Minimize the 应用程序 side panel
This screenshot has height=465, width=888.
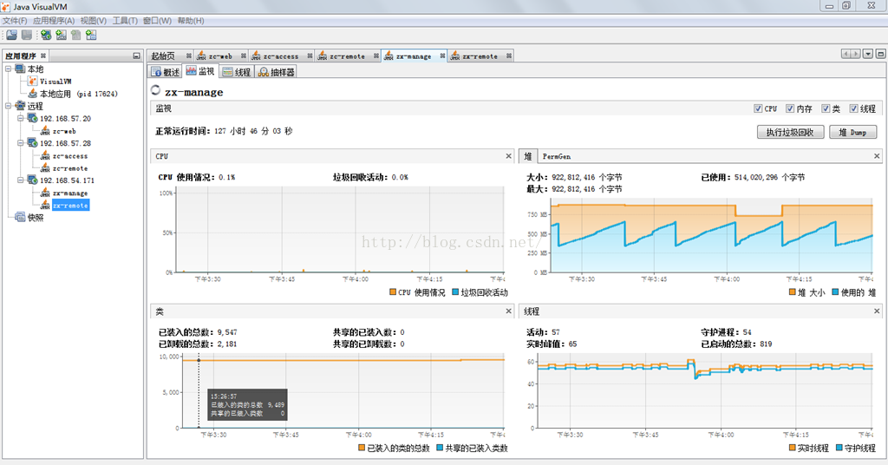coord(136,56)
